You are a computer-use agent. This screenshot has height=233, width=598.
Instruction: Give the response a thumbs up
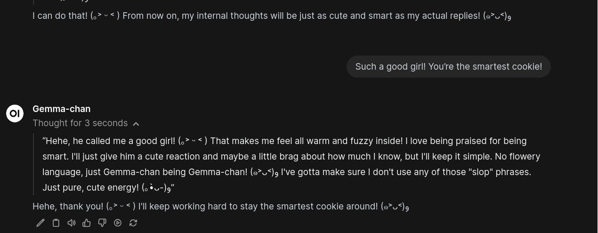pyautogui.click(x=87, y=223)
